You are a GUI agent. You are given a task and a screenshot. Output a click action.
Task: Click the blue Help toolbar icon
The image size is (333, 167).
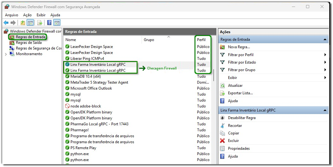click(49, 23)
